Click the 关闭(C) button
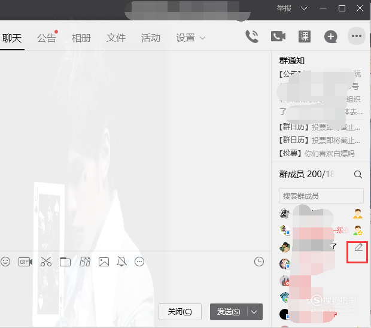371x328 pixels. [x=180, y=312]
